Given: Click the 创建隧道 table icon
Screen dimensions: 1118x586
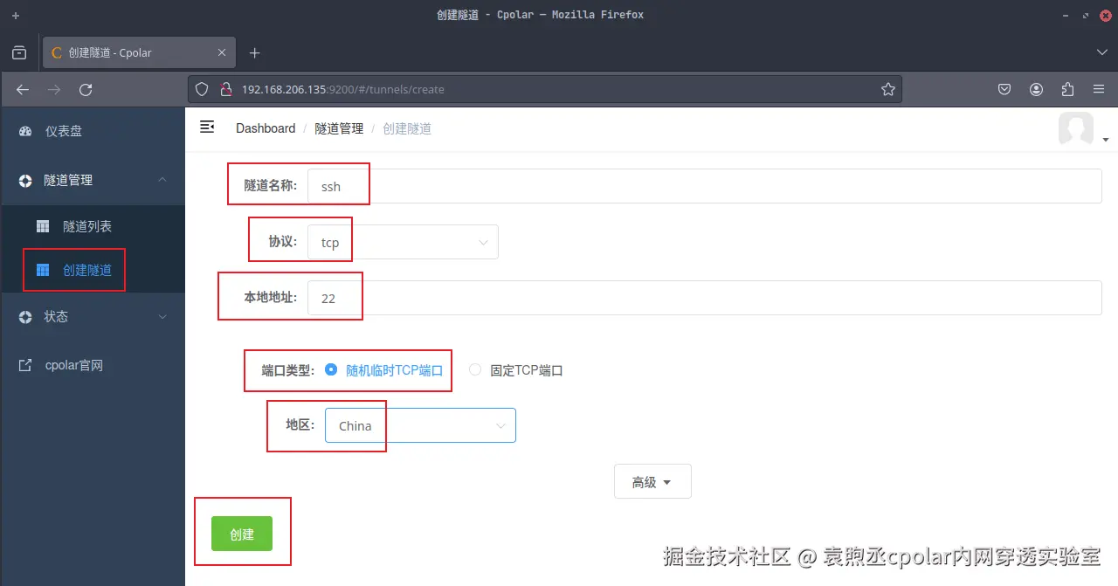Looking at the screenshot, I should pos(42,270).
